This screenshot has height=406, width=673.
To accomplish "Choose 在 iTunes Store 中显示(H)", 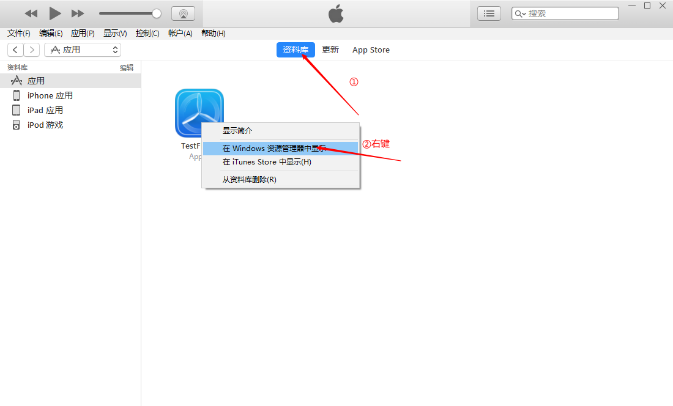I will pyautogui.click(x=281, y=162).
